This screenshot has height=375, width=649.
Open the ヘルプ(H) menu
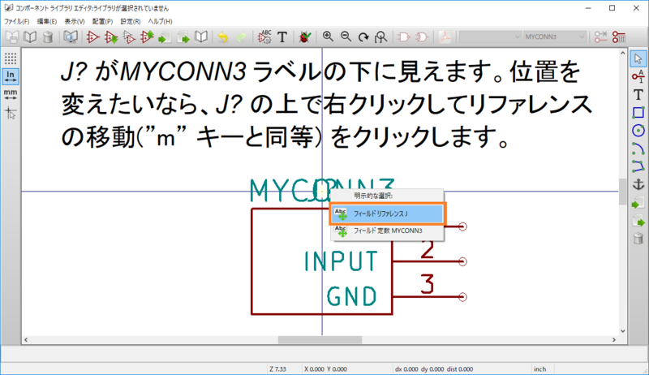160,21
